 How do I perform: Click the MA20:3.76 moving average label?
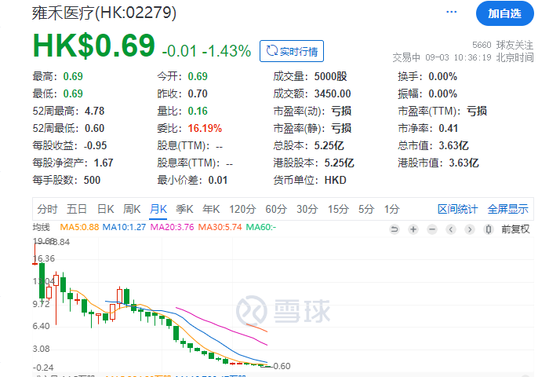click(x=172, y=227)
